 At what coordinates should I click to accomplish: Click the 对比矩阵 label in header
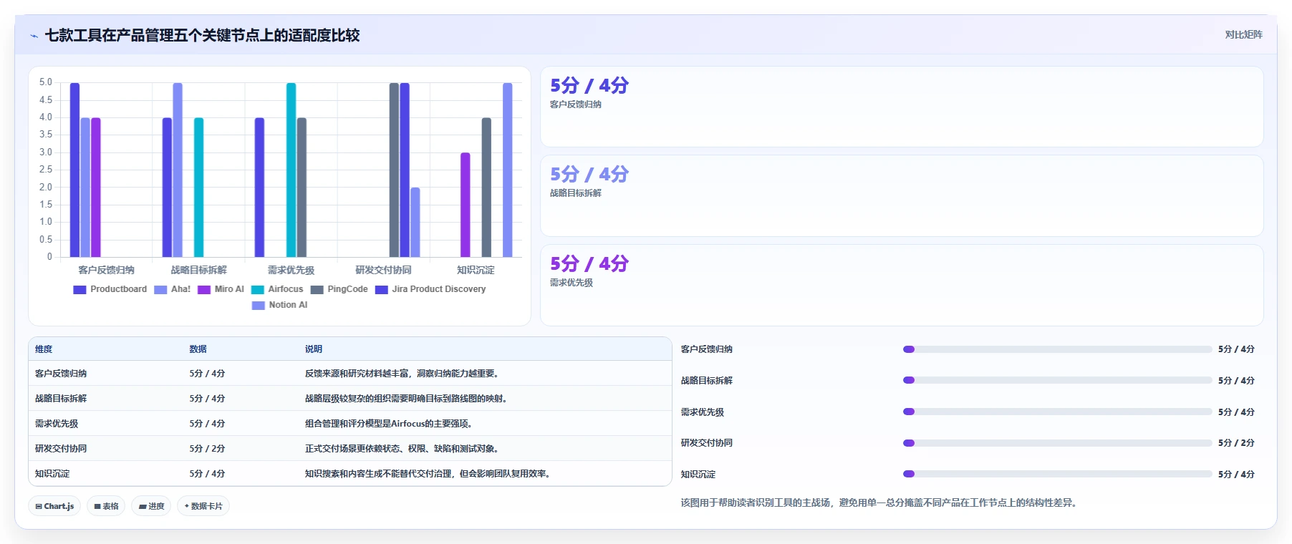tap(1243, 34)
